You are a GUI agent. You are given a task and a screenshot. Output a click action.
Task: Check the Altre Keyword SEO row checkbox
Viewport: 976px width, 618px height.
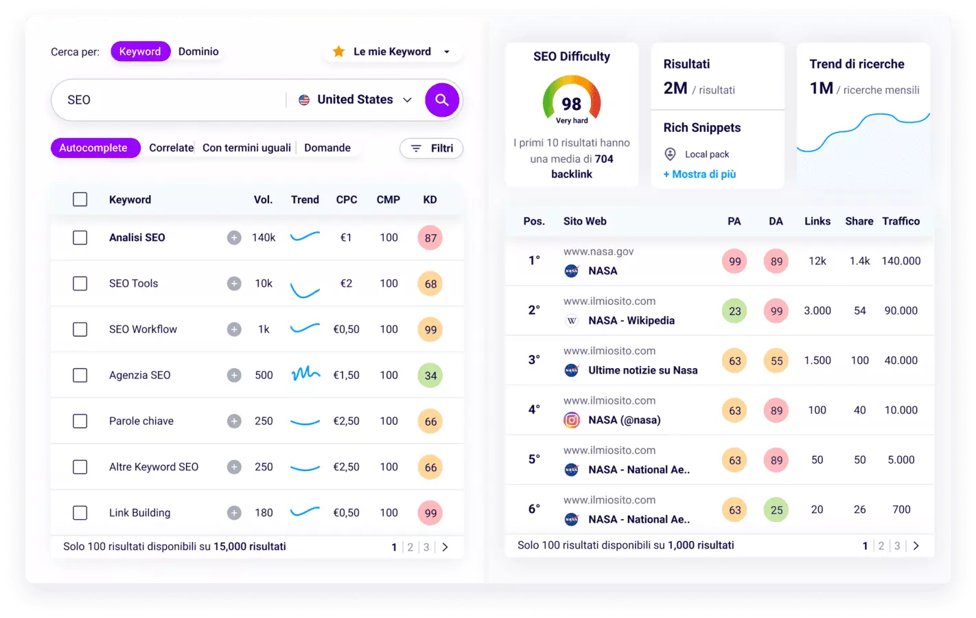click(x=80, y=467)
